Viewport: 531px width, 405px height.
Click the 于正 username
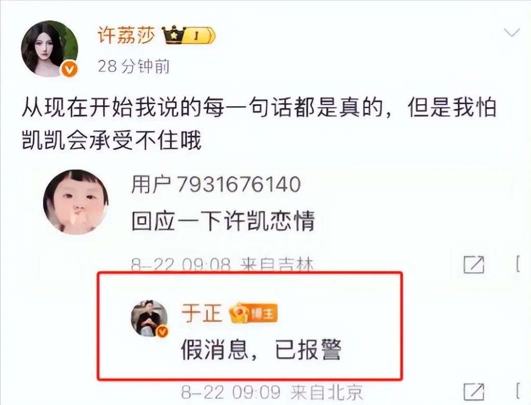[202, 313]
